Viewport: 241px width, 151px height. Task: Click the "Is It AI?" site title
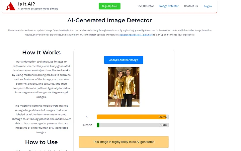26,4
